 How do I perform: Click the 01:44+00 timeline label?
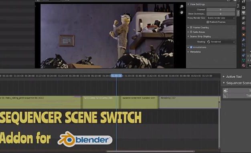pyautogui.click(x=163, y=76)
